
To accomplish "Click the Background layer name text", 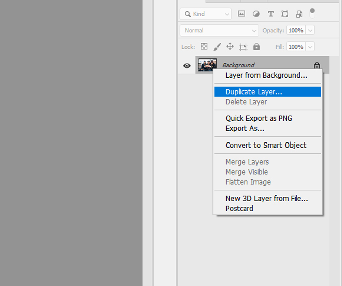I will (238, 65).
